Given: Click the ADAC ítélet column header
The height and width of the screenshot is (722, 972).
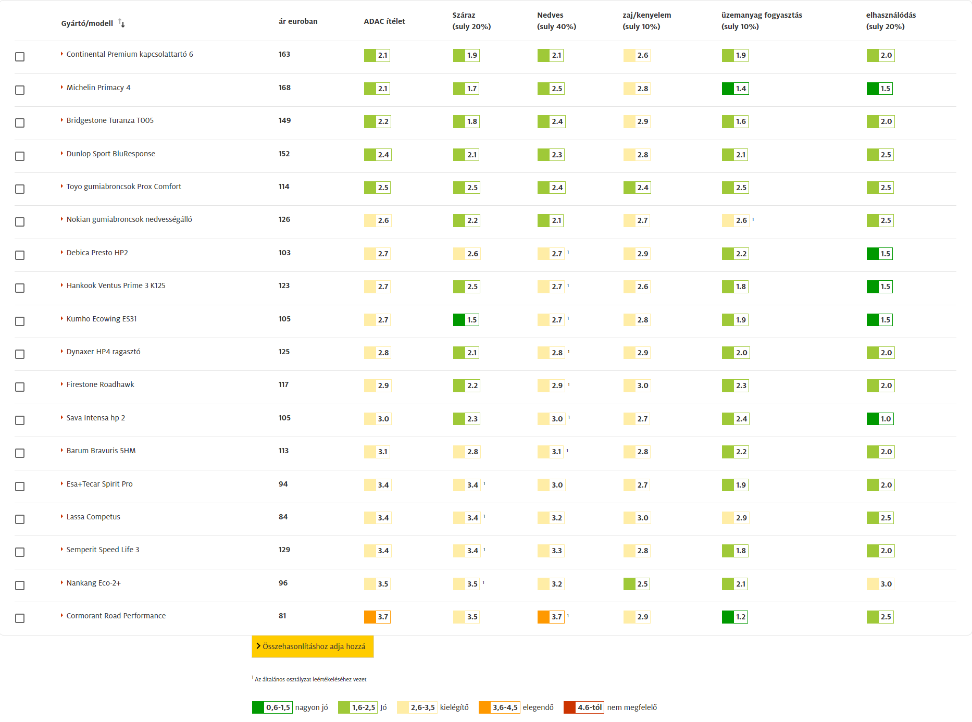Looking at the screenshot, I should coord(384,21).
